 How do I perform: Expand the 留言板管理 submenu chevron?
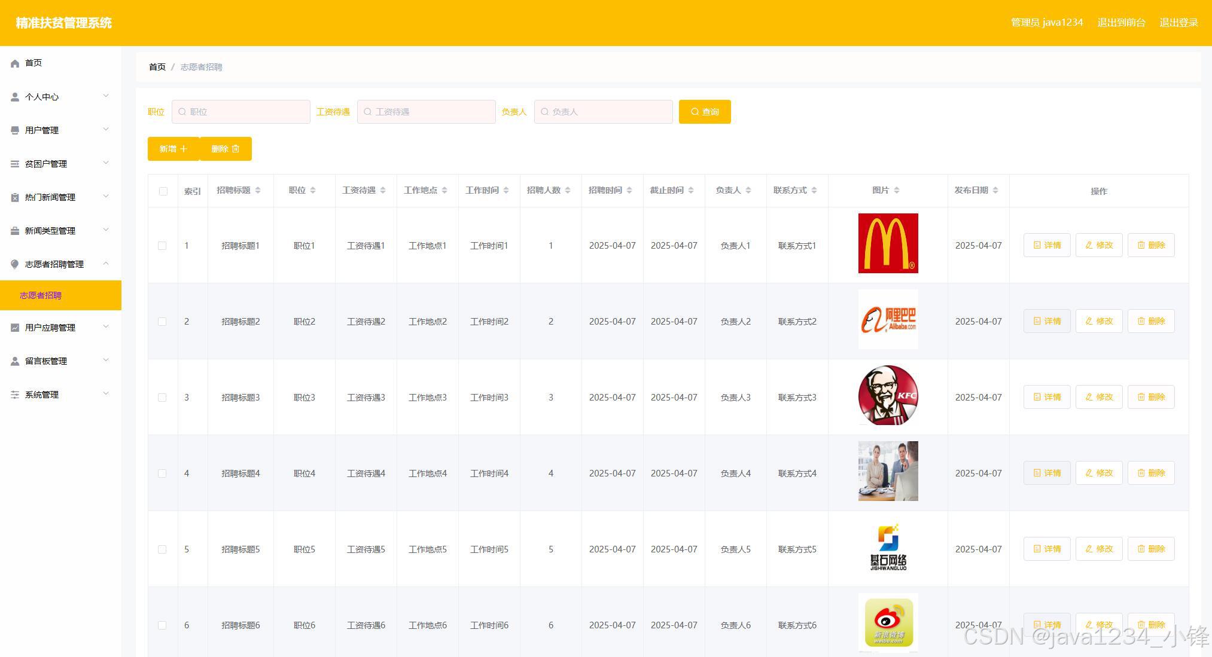[x=106, y=360]
